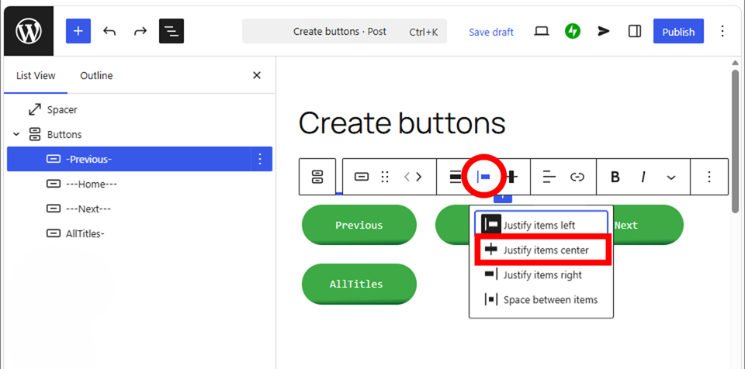Undo the last change
The height and width of the screenshot is (369, 745).
coord(109,31)
